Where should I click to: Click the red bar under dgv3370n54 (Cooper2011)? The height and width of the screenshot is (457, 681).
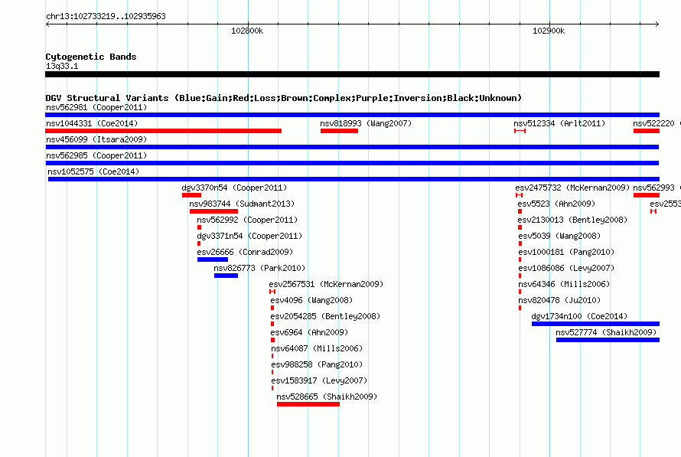[191, 195]
